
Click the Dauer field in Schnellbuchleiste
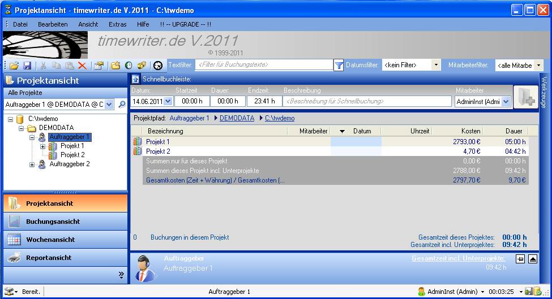228,101
